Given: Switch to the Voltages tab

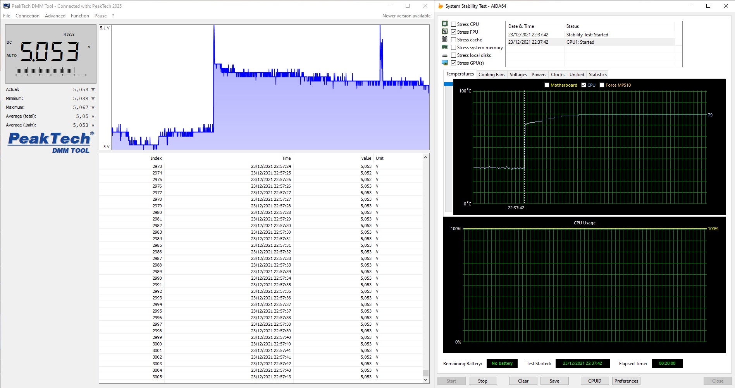Looking at the screenshot, I should click(518, 75).
